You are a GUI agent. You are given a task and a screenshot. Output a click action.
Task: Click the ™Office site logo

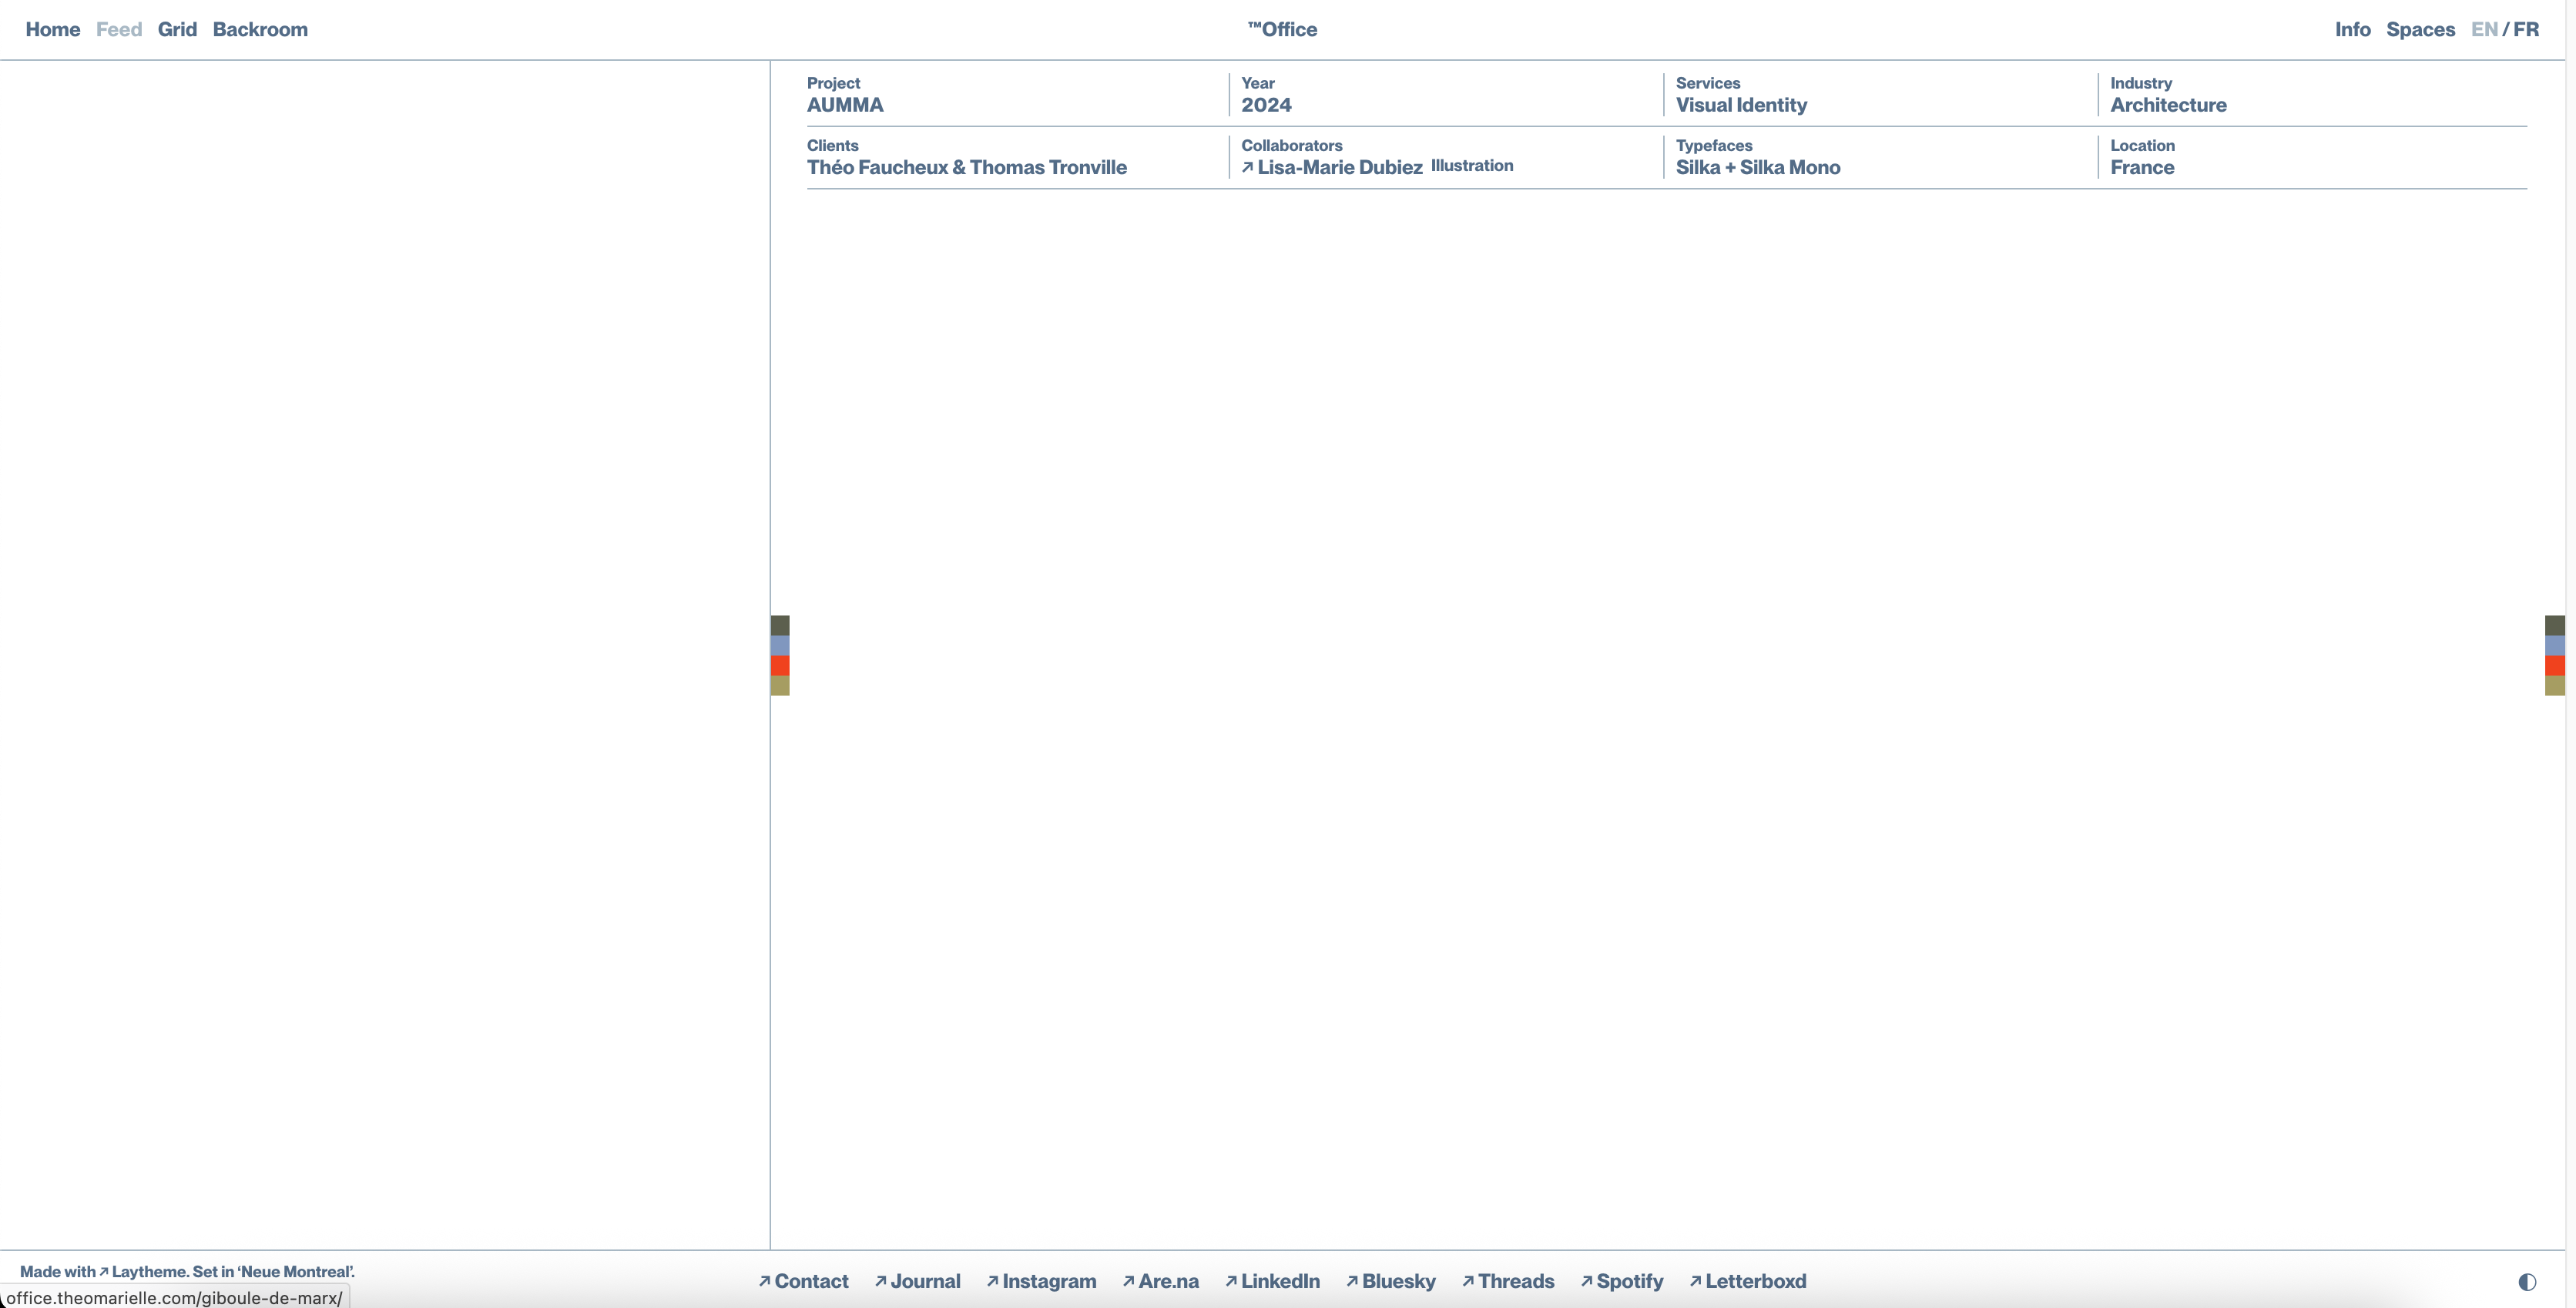pyautogui.click(x=1283, y=29)
